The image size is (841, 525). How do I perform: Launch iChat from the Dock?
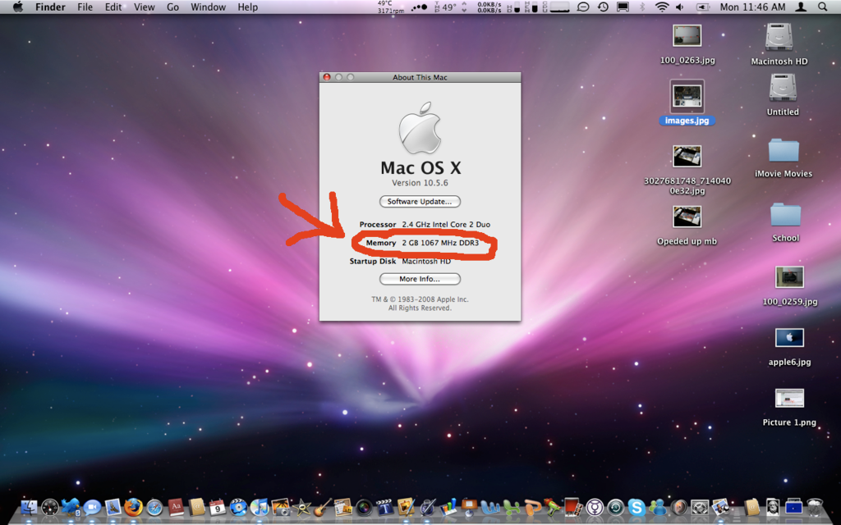(92, 507)
